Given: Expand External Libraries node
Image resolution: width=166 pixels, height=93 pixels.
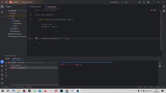Looking at the screenshot, I should click(x=6, y=34).
